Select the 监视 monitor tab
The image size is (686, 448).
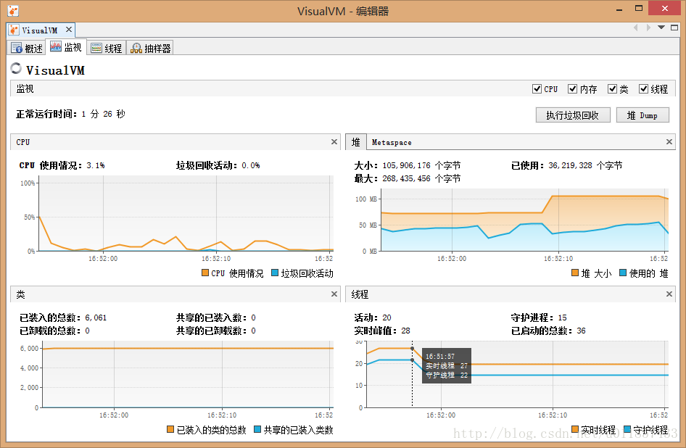click(x=65, y=47)
